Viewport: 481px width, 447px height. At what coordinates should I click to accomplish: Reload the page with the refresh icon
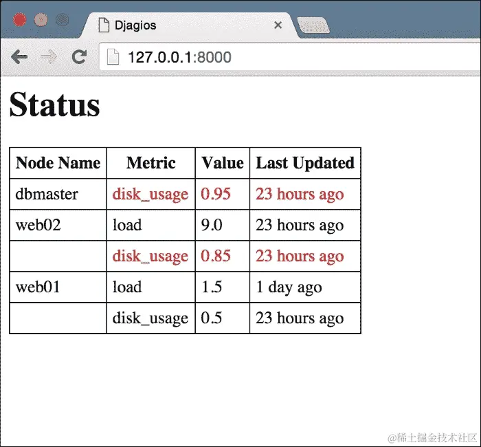tap(79, 56)
